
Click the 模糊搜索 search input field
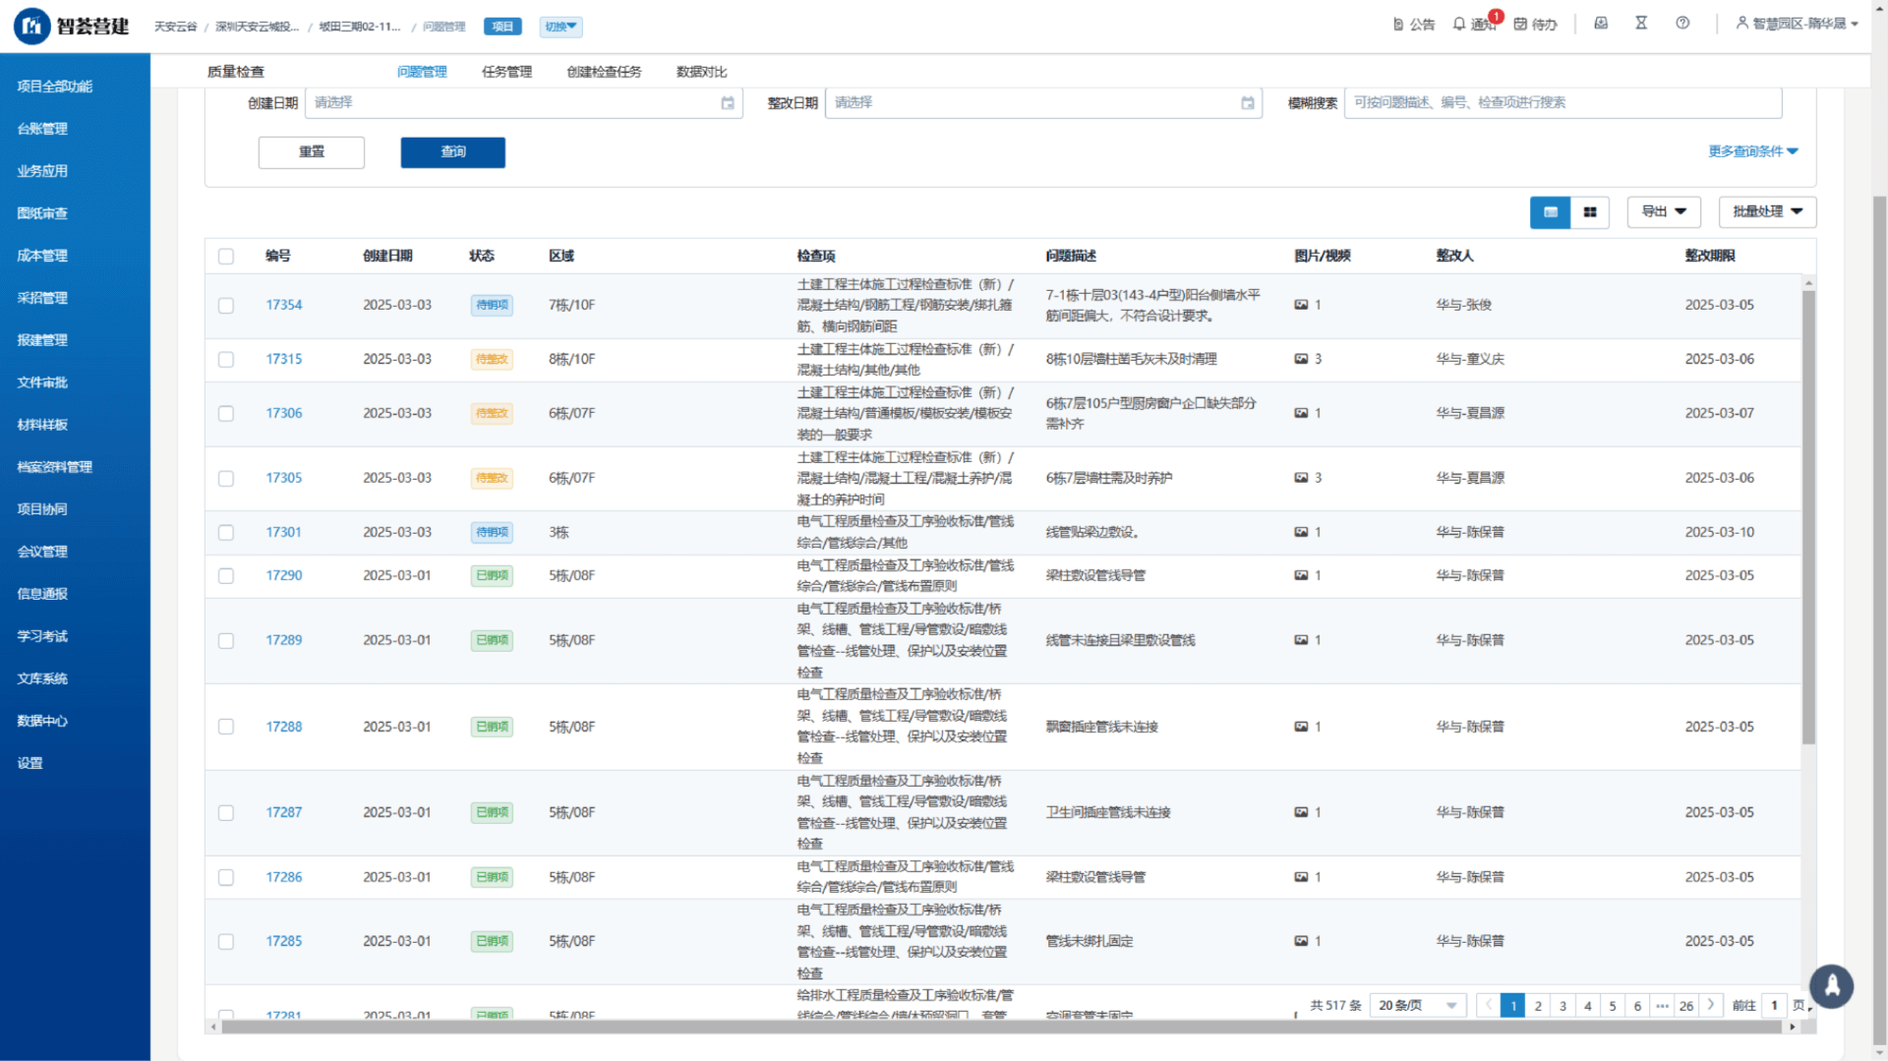(1562, 102)
